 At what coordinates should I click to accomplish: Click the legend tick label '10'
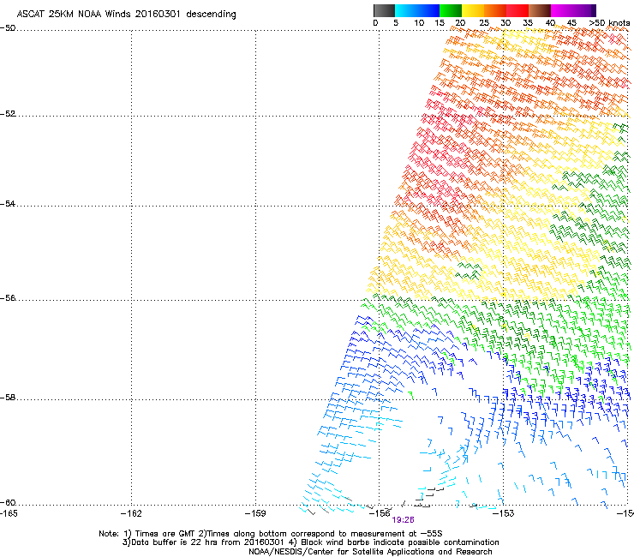pos(419,23)
